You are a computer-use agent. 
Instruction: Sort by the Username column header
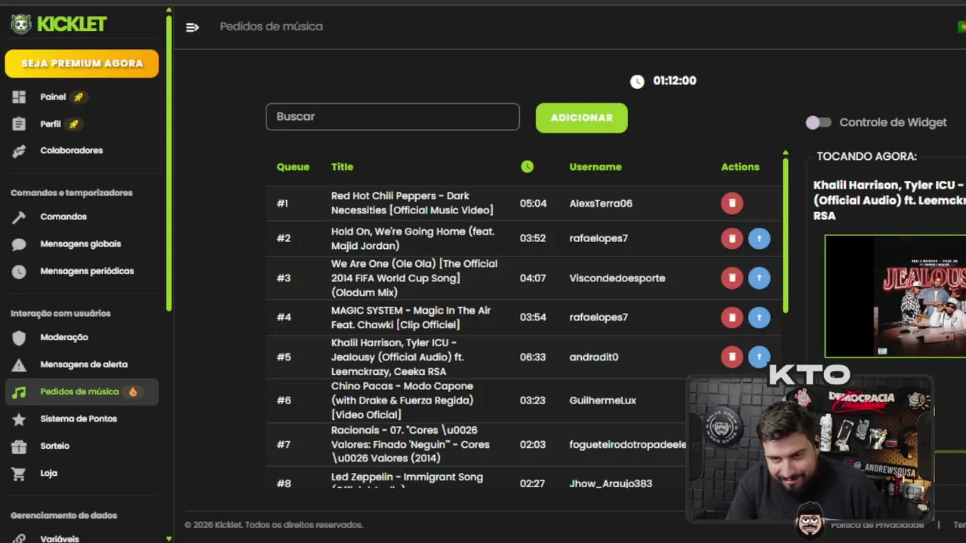(595, 167)
